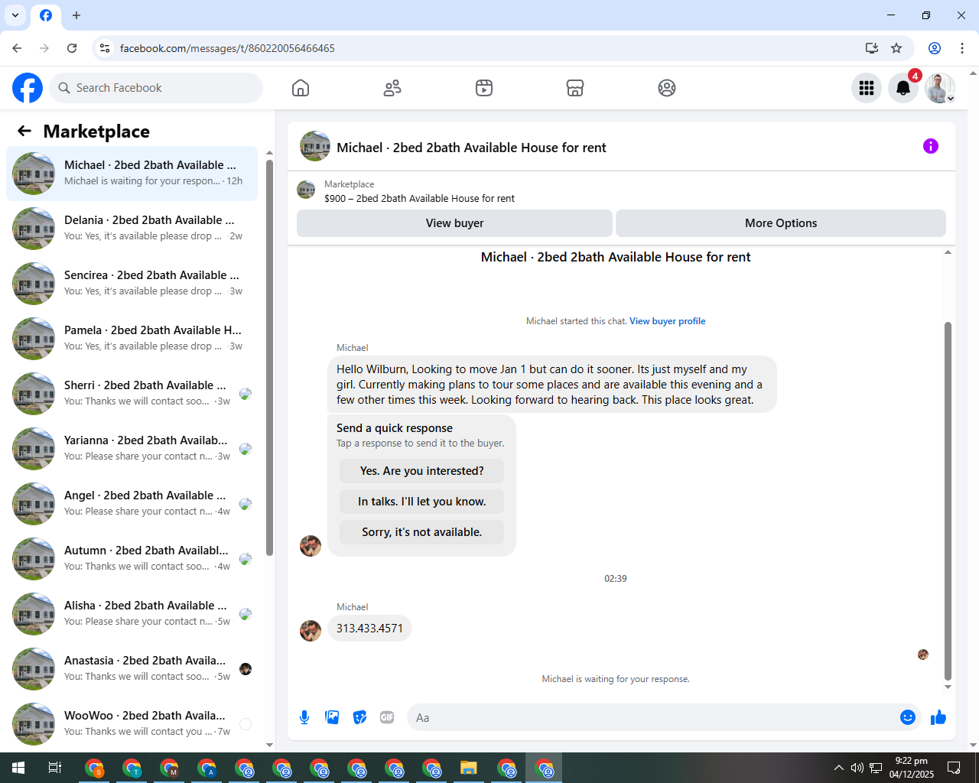Viewport: 979px width, 783px height.
Task: Click More Options button
Action: click(781, 223)
